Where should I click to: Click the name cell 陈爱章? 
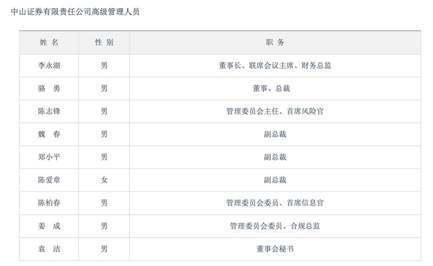(49, 180)
